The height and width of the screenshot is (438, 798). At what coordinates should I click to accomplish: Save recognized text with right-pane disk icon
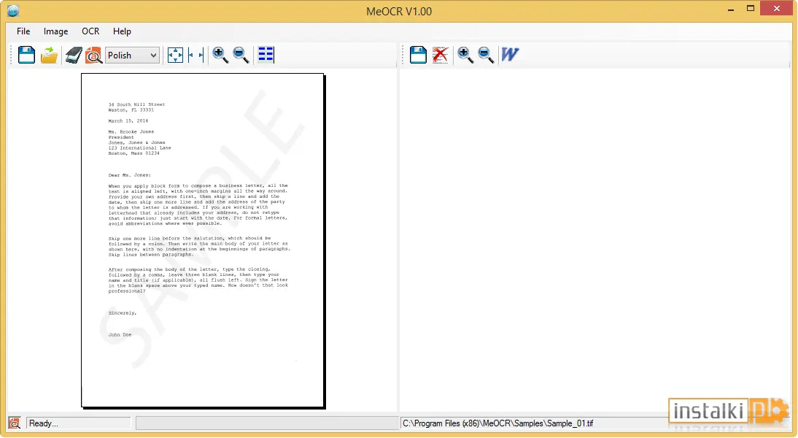419,55
